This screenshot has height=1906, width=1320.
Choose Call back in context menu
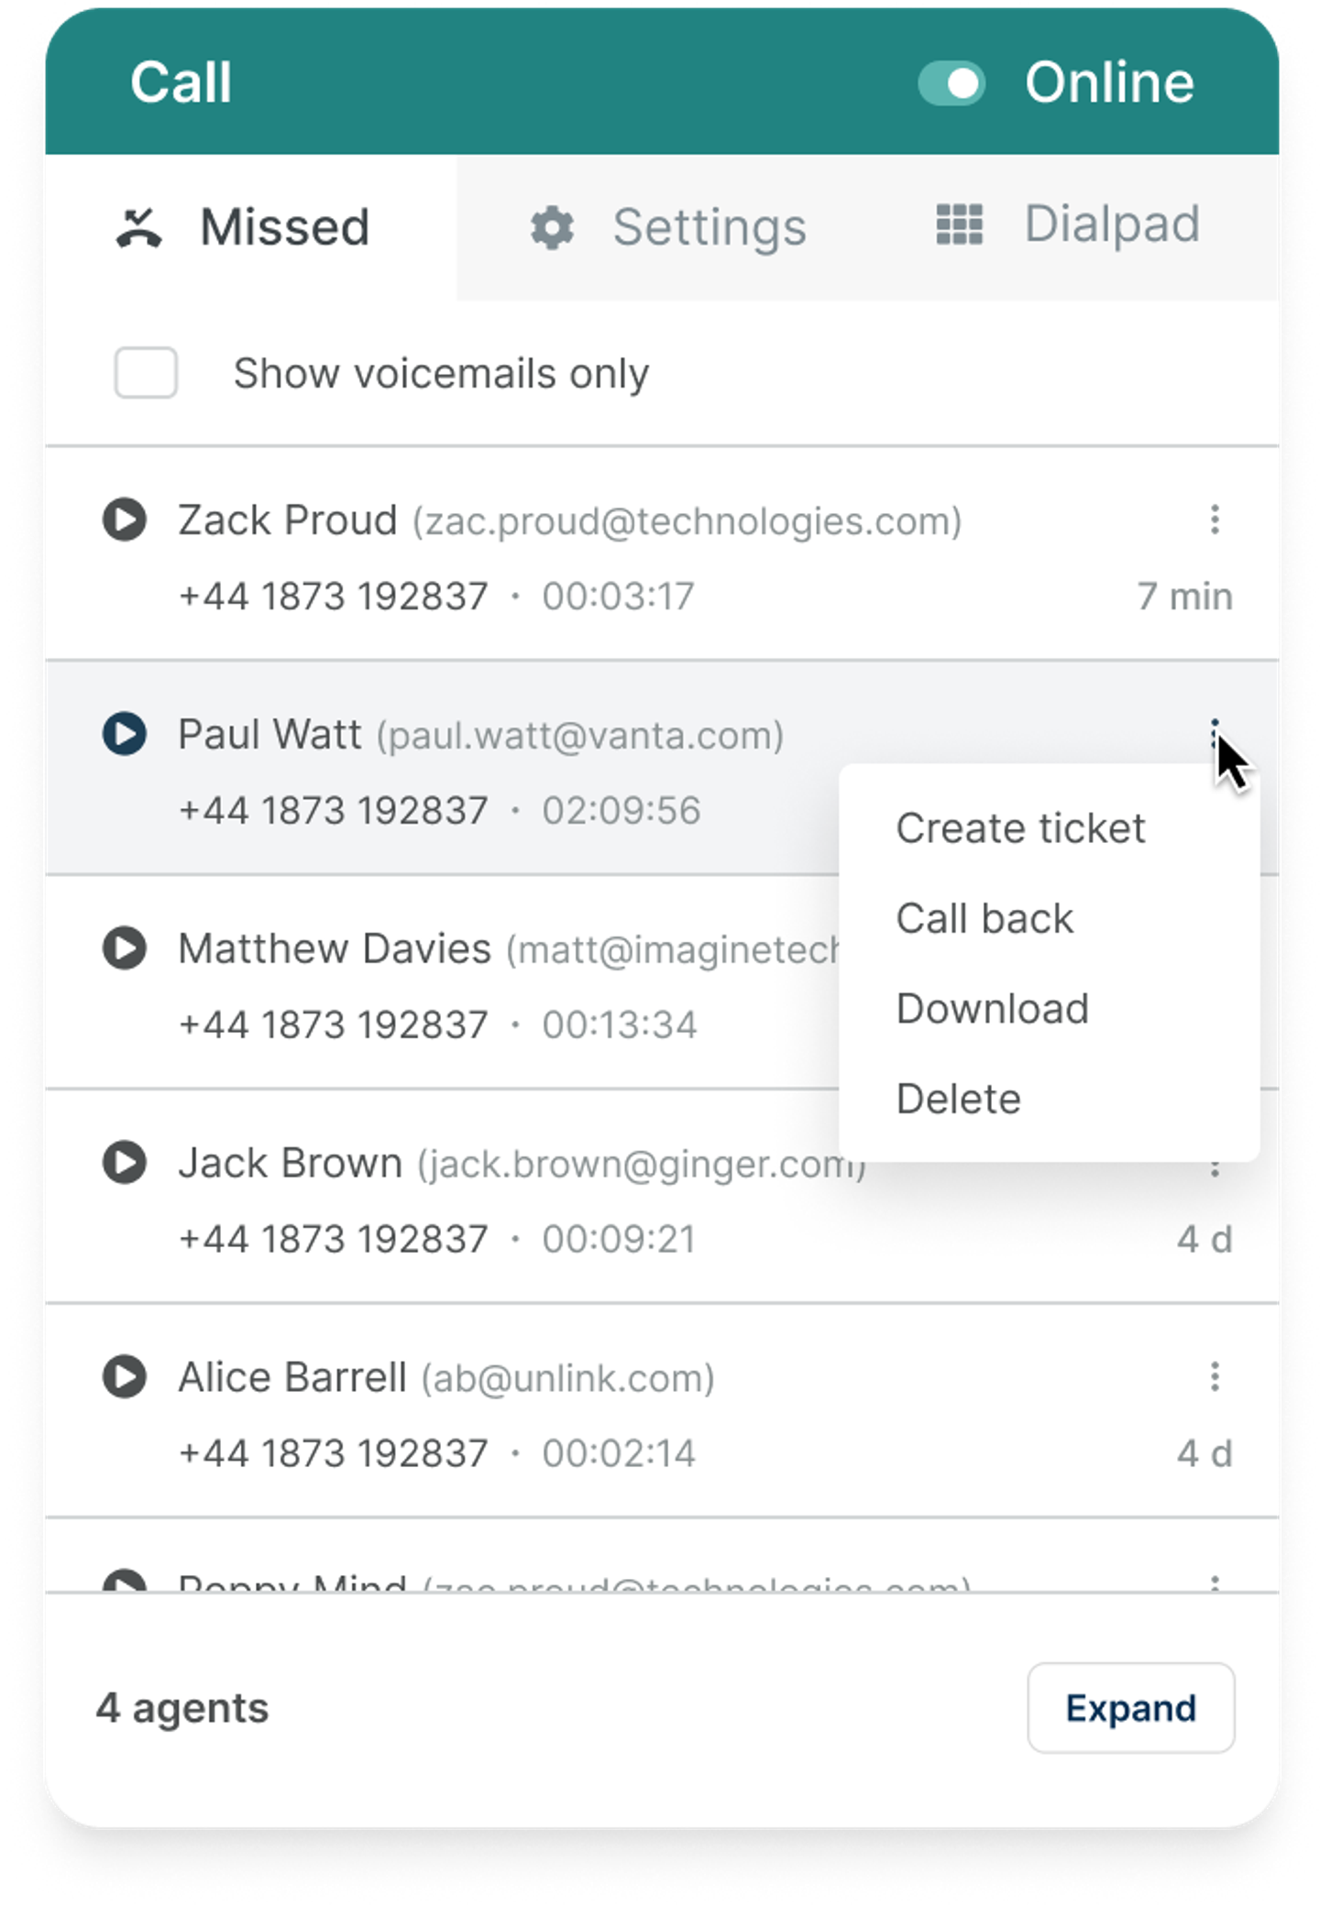[984, 918]
